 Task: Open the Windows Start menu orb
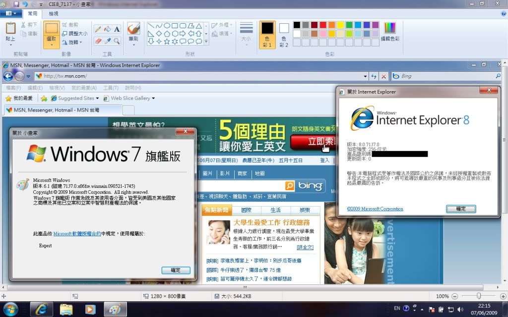point(11,309)
